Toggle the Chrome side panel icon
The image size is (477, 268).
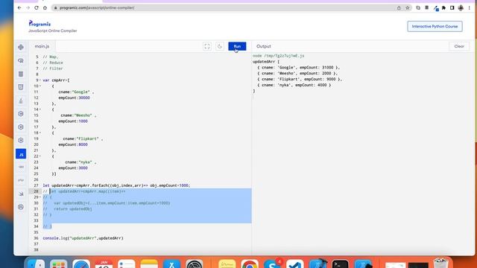pyautogui.click(x=452, y=8)
